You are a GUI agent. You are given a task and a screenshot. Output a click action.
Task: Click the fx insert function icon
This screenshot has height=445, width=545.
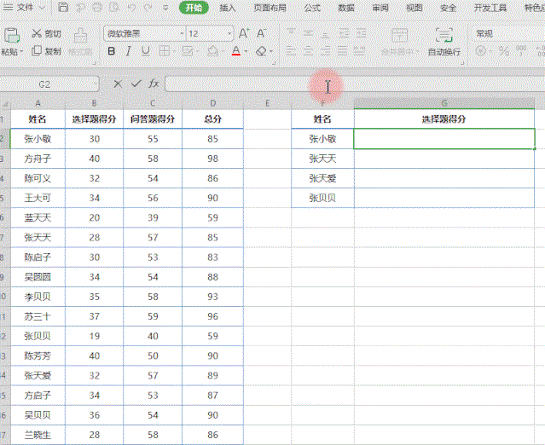[154, 84]
